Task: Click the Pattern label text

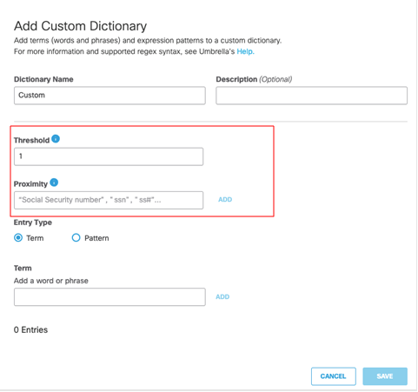Action: 96,238
